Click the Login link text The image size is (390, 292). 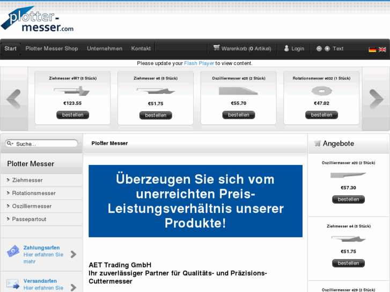(x=298, y=49)
